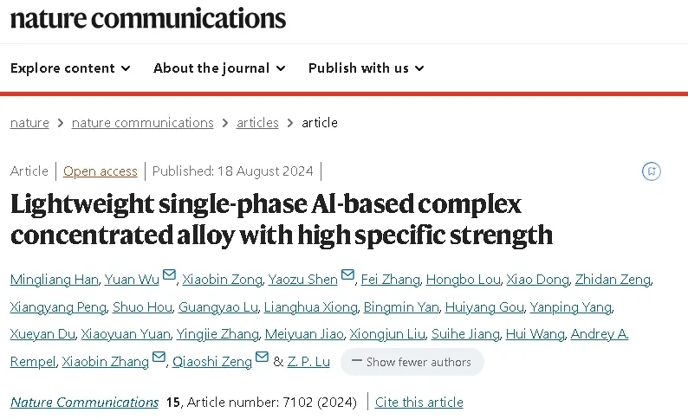The image size is (688, 419).
Task: Click the email icon next to Yuan Wu
Action: 169,274
